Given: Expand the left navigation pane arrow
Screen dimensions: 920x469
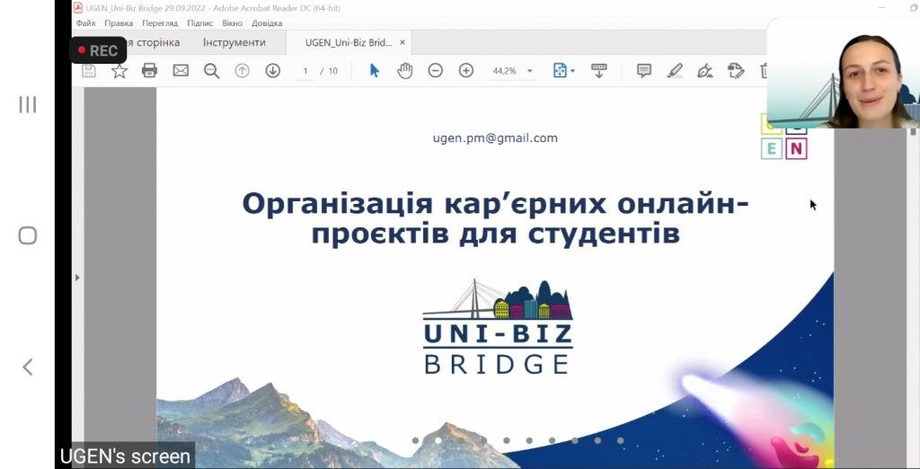Looking at the screenshot, I should click(77, 277).
